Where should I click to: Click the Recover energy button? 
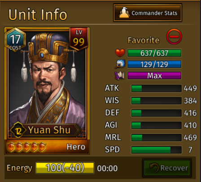pyautogui.click(x=167, y=168)
